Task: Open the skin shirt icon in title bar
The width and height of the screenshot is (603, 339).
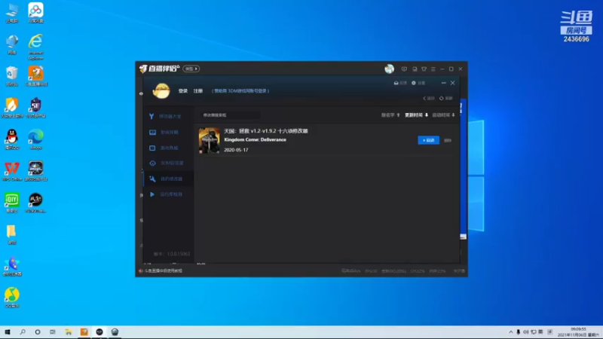Action: [424, 69]
